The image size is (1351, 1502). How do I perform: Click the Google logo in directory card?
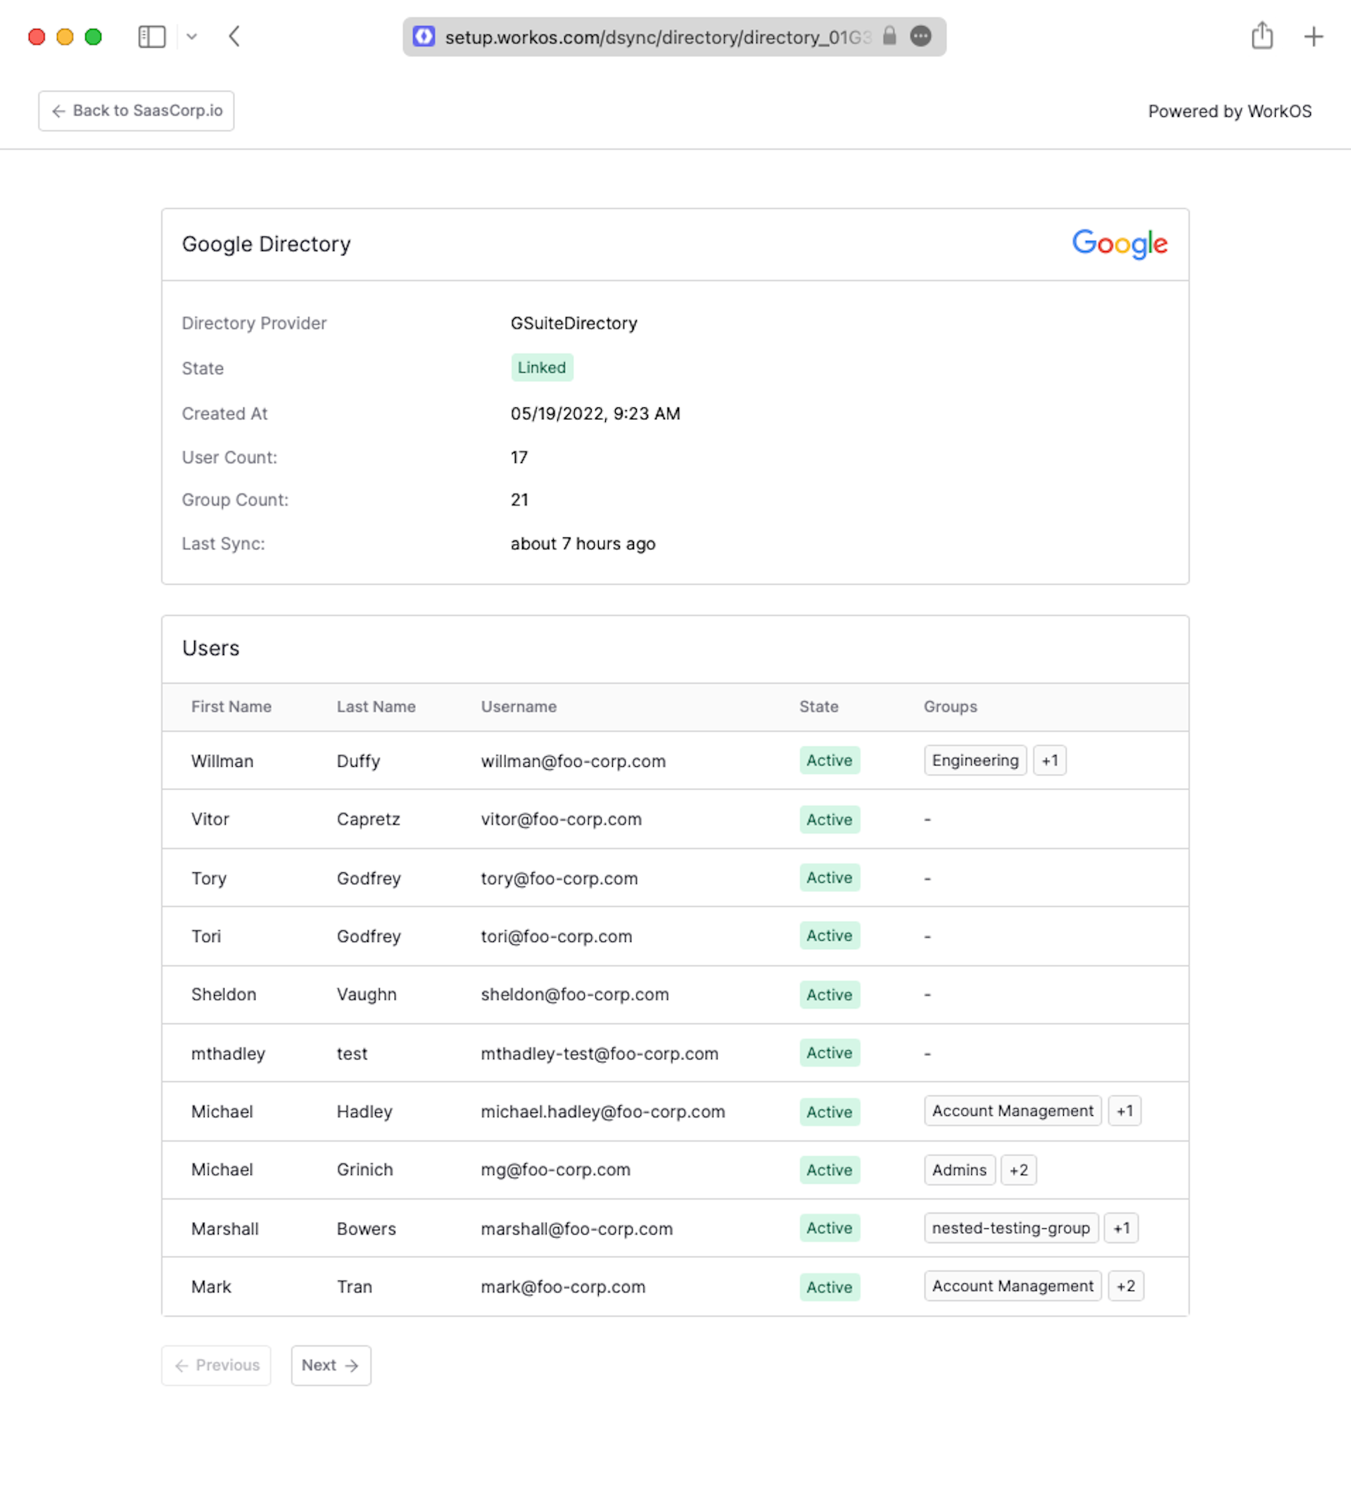pyautogui.click(x=1120, y=243)
